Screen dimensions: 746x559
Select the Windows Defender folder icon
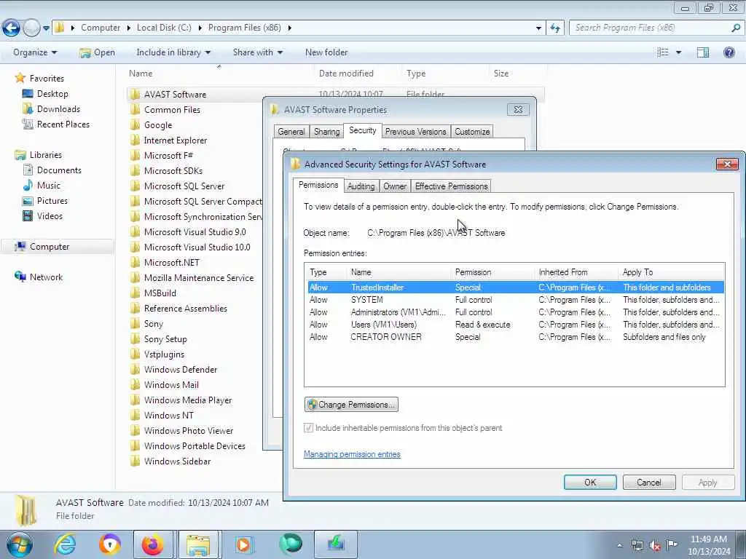coord(135,369)
